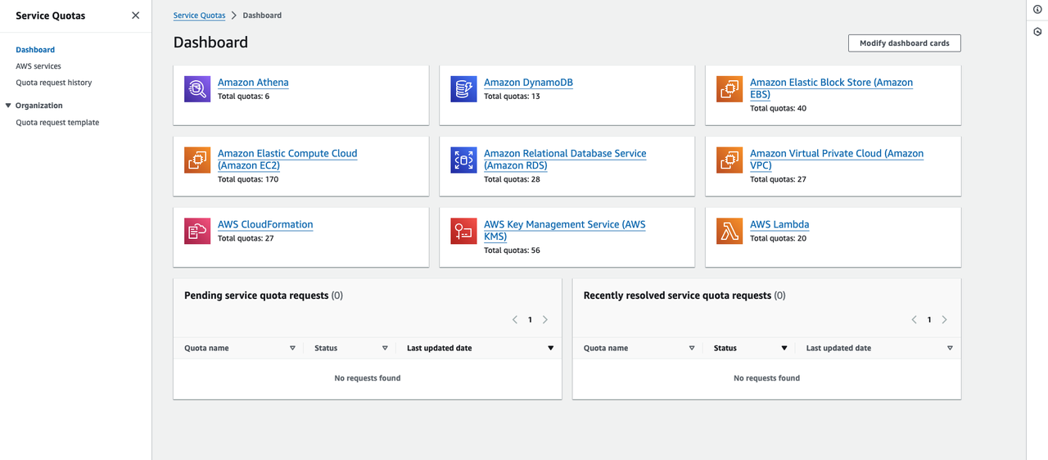Click the Amazon VPC service icon

pyautogui.click(x=730, y=160)
